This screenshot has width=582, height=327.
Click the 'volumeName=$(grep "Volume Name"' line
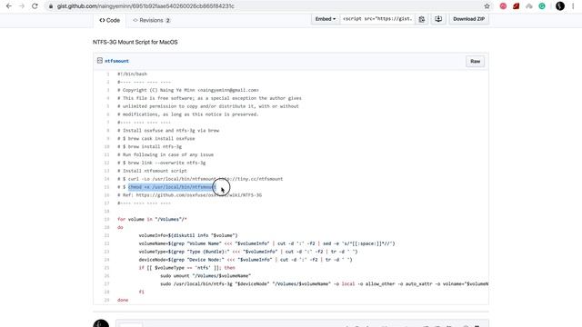(266, 243)
